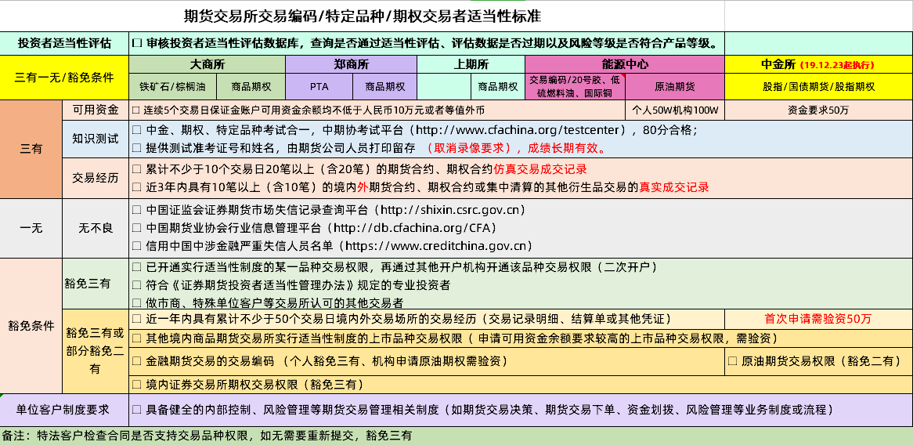
Task: Select the 中金所 header cell
Action: 818,64
